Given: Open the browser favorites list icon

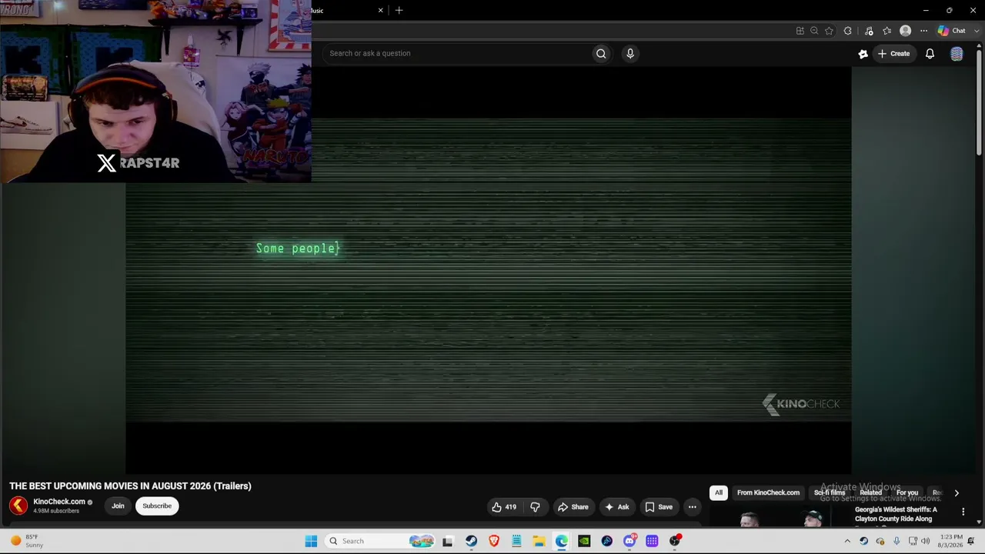Looking at the screenshot, I should (x=886, y=31).
